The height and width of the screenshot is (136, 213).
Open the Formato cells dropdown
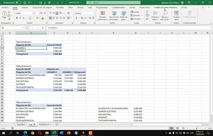[x=136, y=19]
